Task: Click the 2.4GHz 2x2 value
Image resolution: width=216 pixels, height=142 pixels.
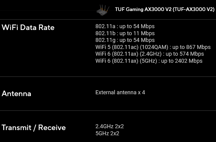Action: 110,126
